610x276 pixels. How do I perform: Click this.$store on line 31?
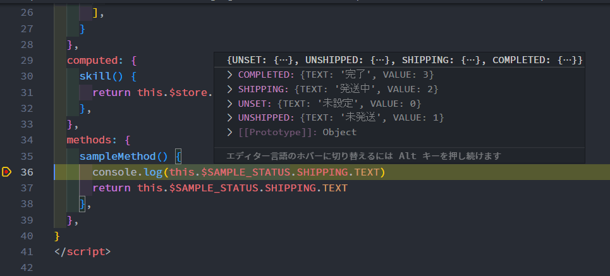pos(173,92)
